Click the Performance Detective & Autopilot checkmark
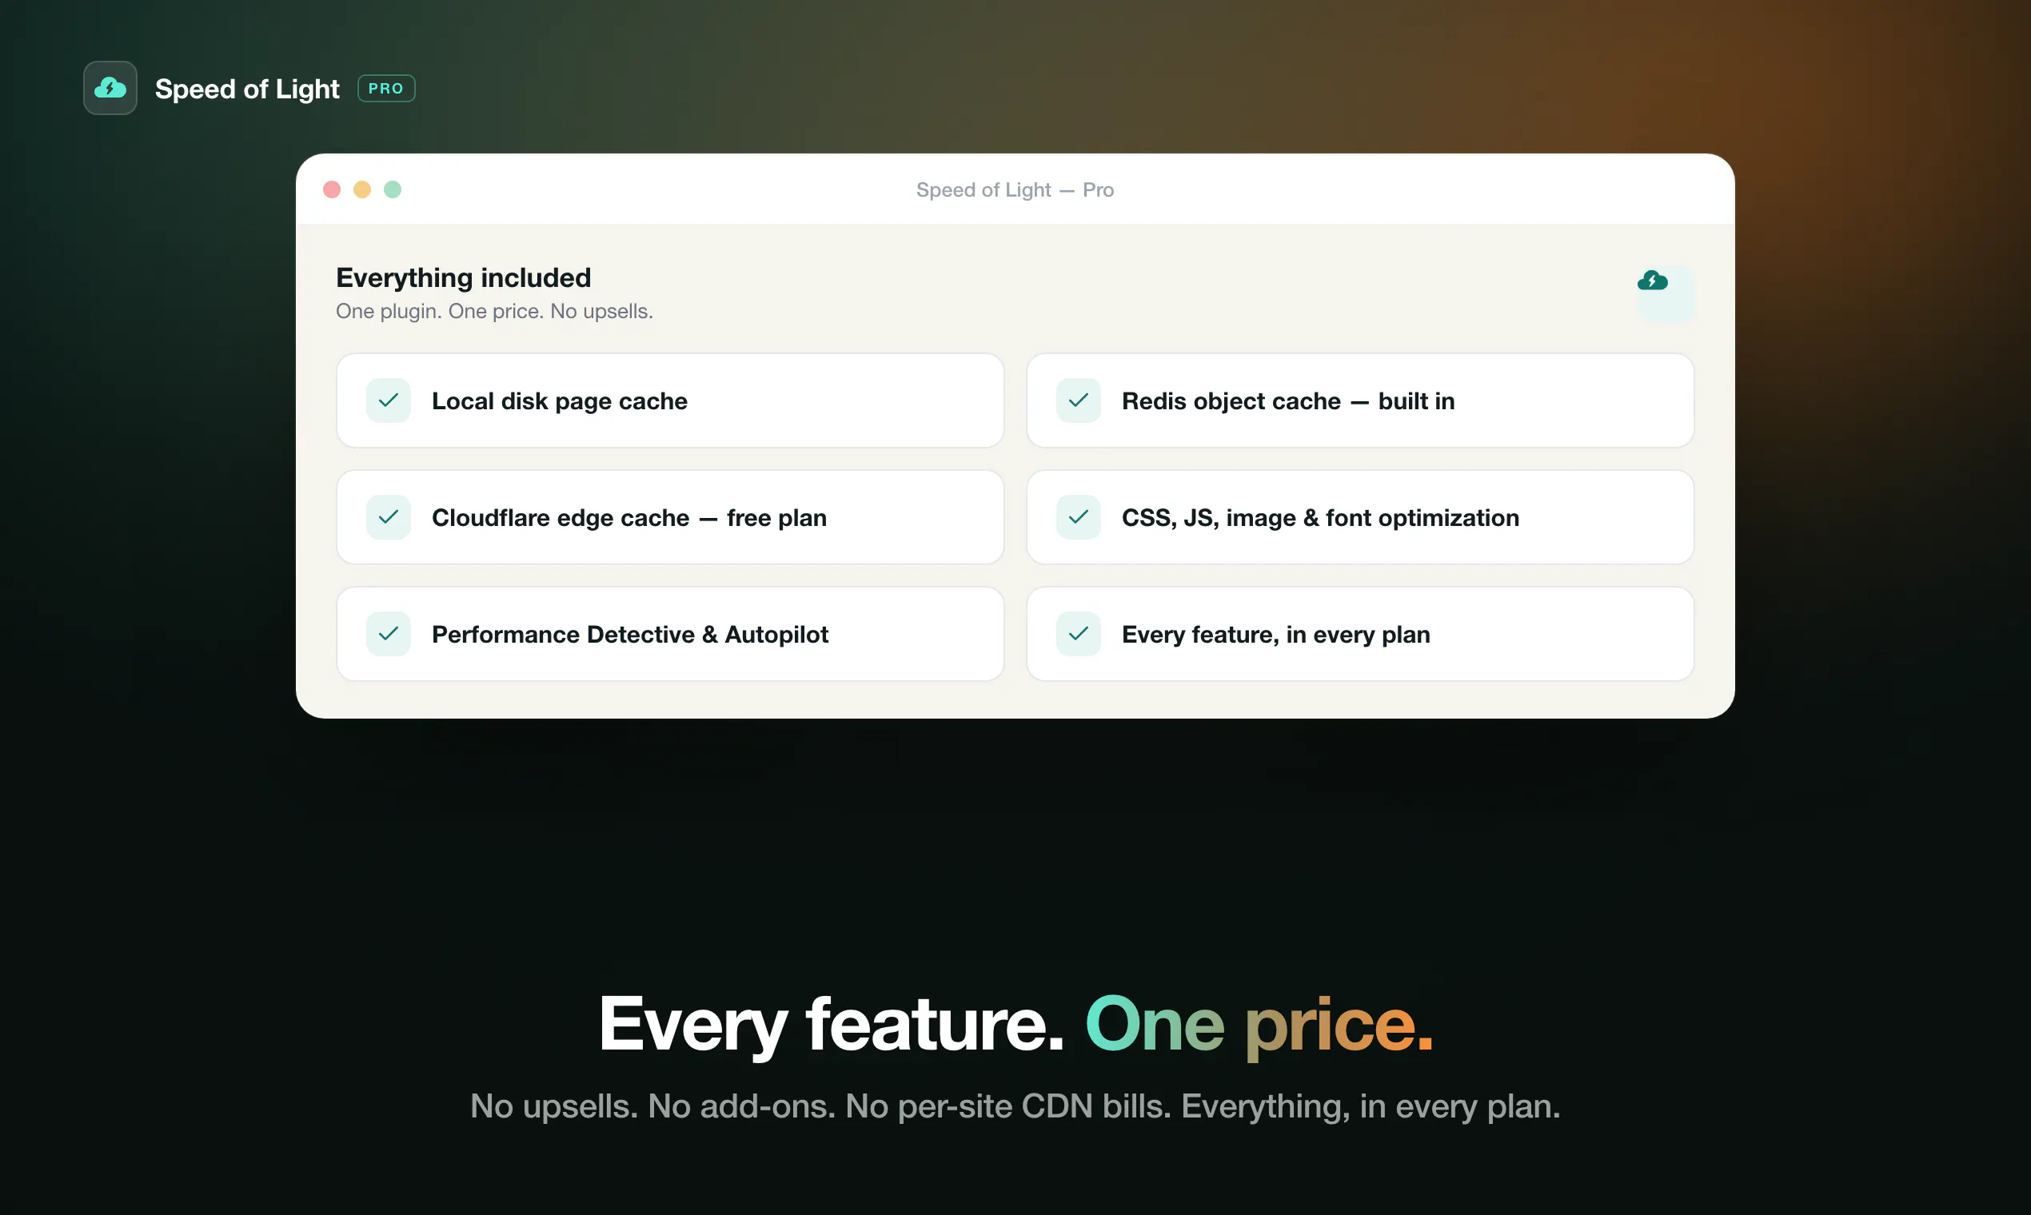This screenshot has height=1215, width=2031. [388, 634]
